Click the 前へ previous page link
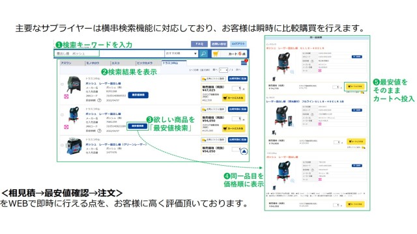This screenshot has height=234, width=417. pyautogui.click(x=215, y=70)
